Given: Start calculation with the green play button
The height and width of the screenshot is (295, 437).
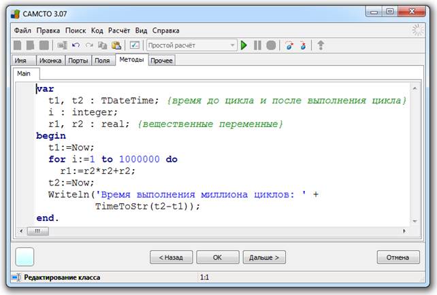Looking at the screenshot, I should click(244, 45).
